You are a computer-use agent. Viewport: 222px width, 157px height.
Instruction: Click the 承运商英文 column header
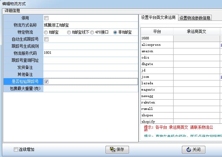(197, 31)
